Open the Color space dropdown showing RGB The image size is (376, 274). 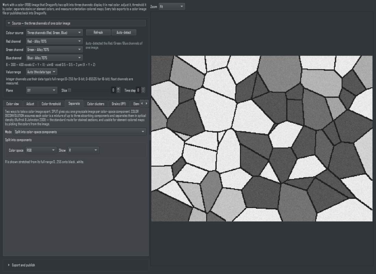click(x=41, y=150)
